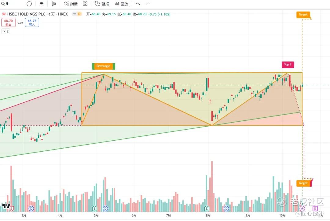The image size is (330, 221).
Task: Start bar replay with 回放
Action: point(121,4)
